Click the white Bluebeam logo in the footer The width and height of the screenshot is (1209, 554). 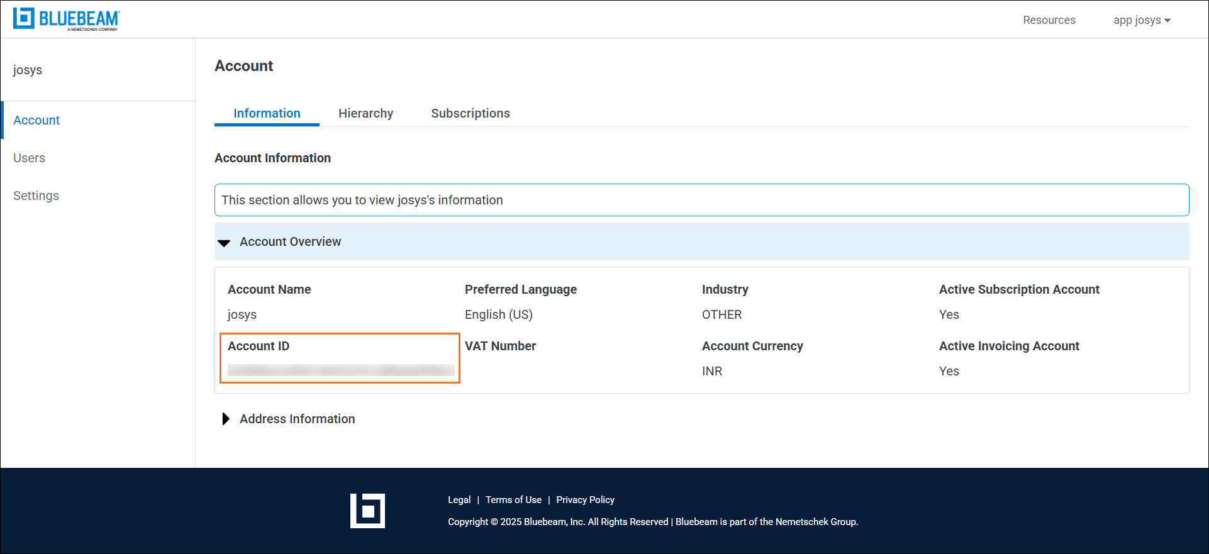(x=367, y=511)
